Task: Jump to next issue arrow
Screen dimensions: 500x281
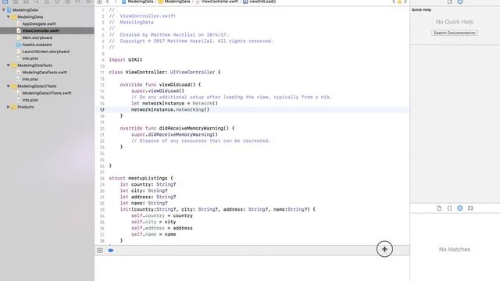Action: pyautogui.click(x=405, y=2)
